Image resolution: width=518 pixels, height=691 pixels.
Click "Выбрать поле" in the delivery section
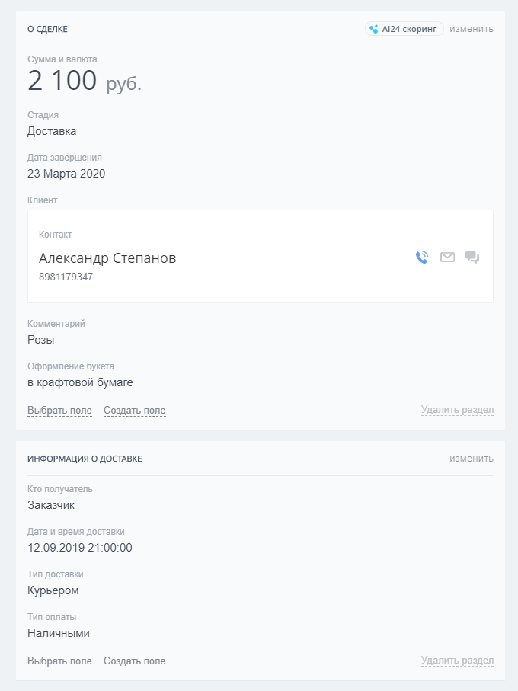pyautogui.click(x=59, y=661)
